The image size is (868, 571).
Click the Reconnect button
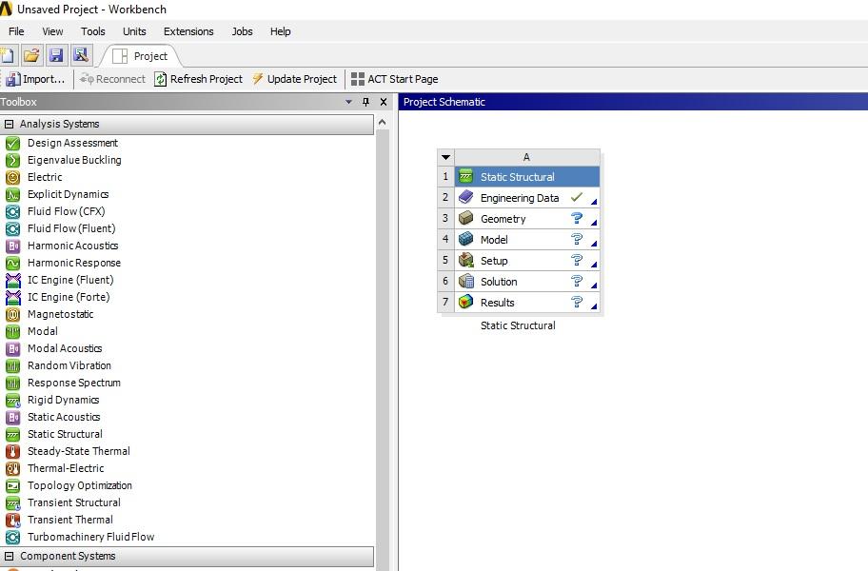[x=113, y=79]
